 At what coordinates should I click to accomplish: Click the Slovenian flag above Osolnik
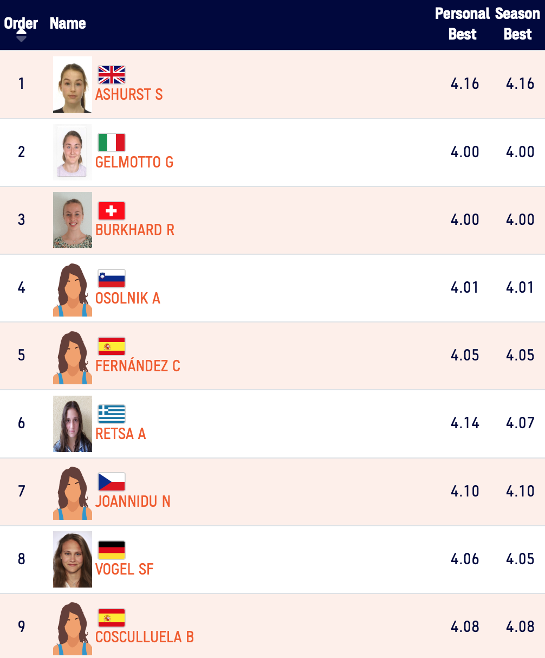point(112,279)
